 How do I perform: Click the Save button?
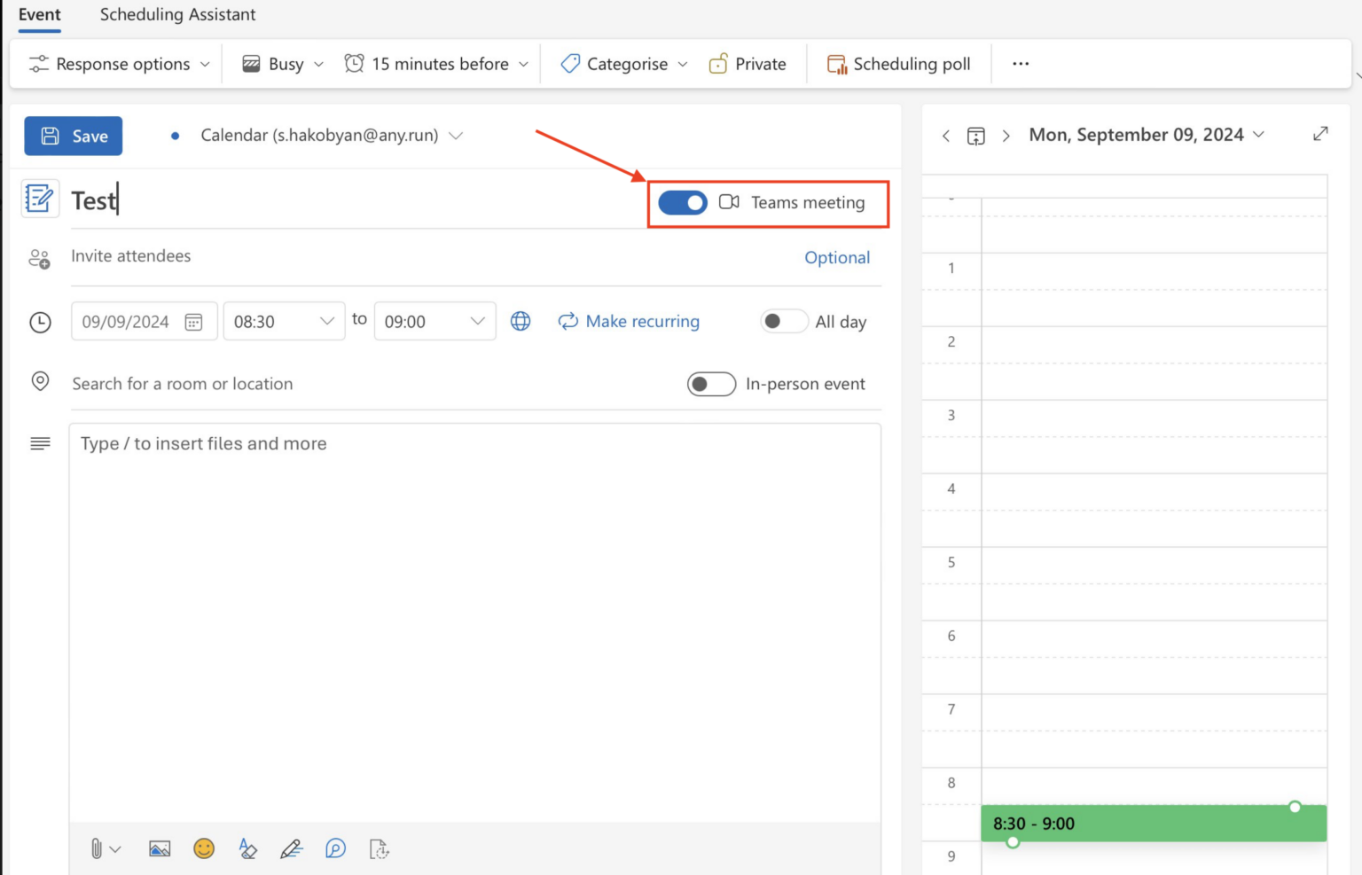click(x=73, y=136)
